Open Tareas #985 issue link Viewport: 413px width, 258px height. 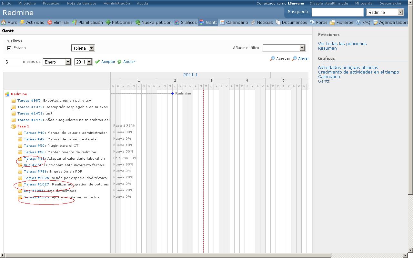pyautogui.click(x=30, y=100)
